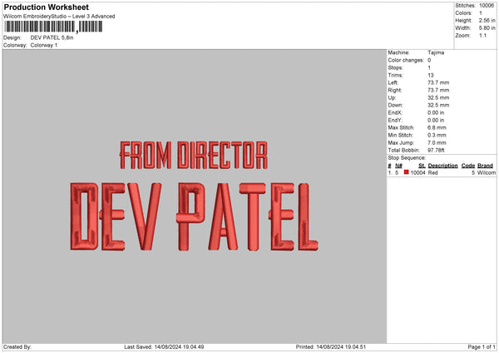Click the 'Description' column header
Screen dimensions: 499x353
point(442,166)
